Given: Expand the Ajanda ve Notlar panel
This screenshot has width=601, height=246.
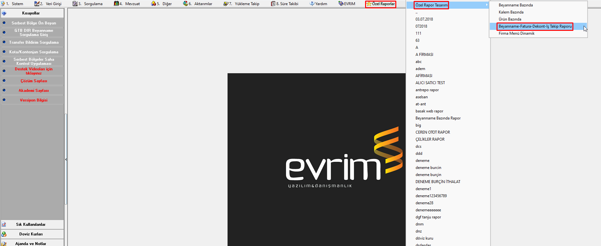Looking at the screenshot, I should point(32,243).
